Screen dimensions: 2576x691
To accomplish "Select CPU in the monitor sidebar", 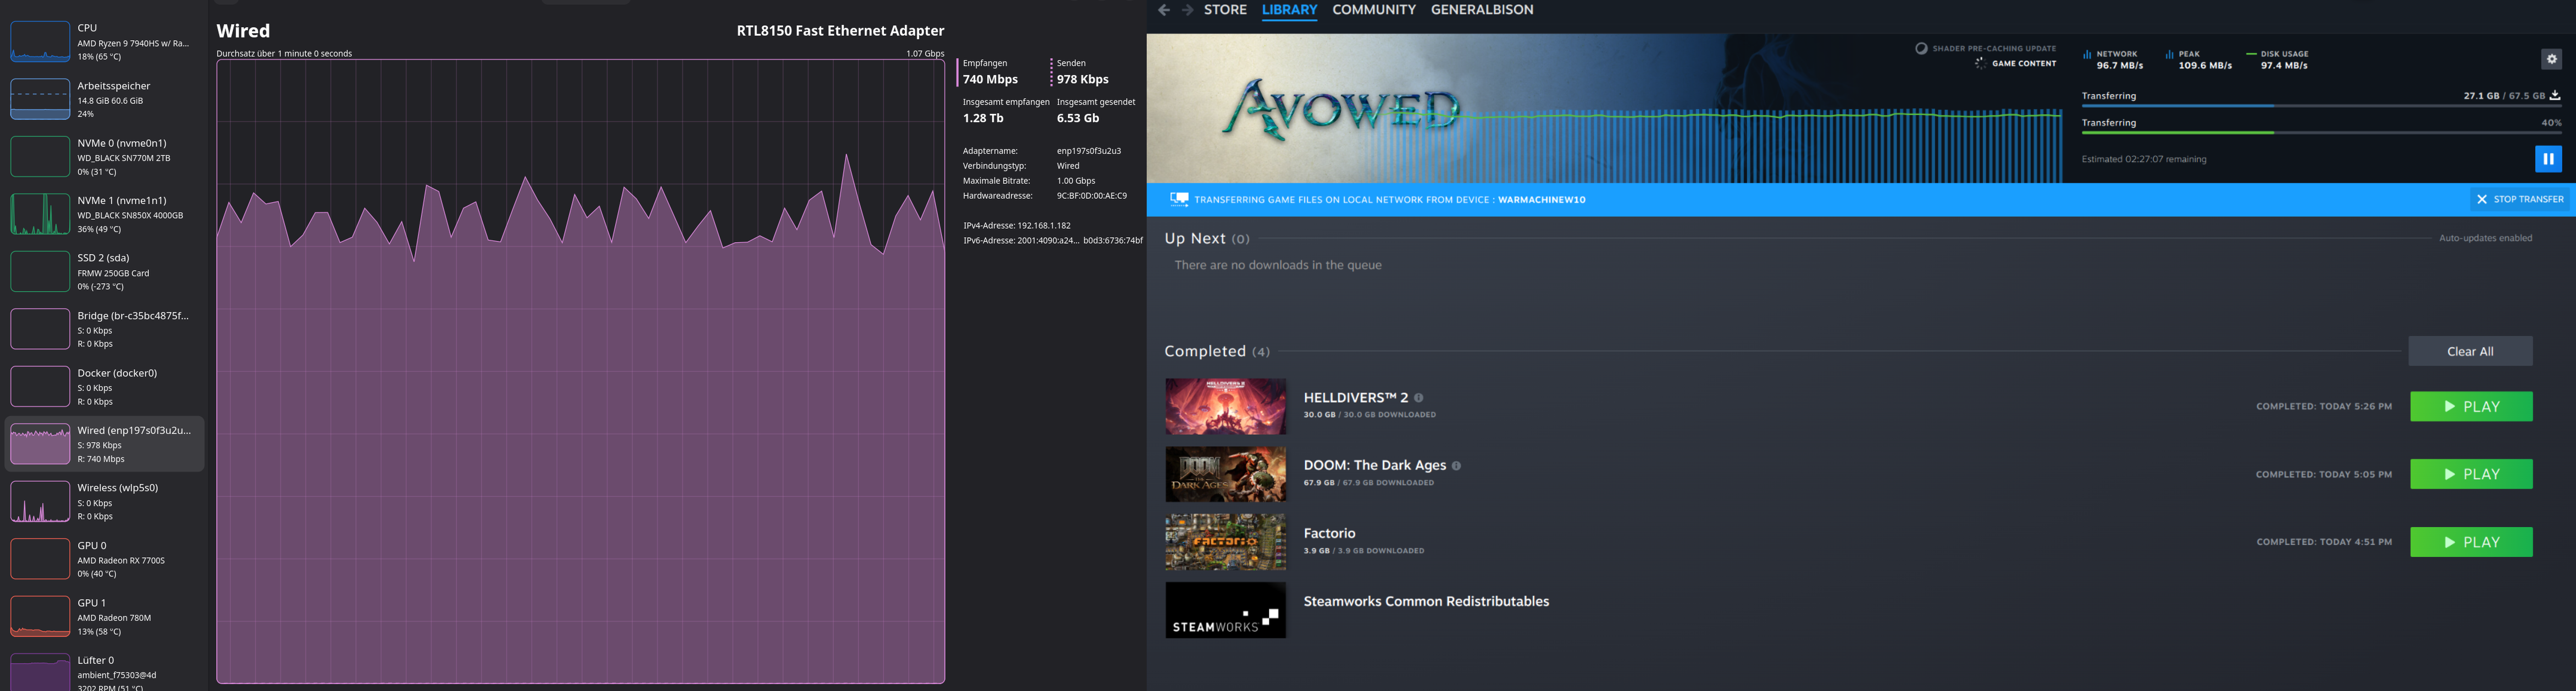I will [x=105, y=42].
